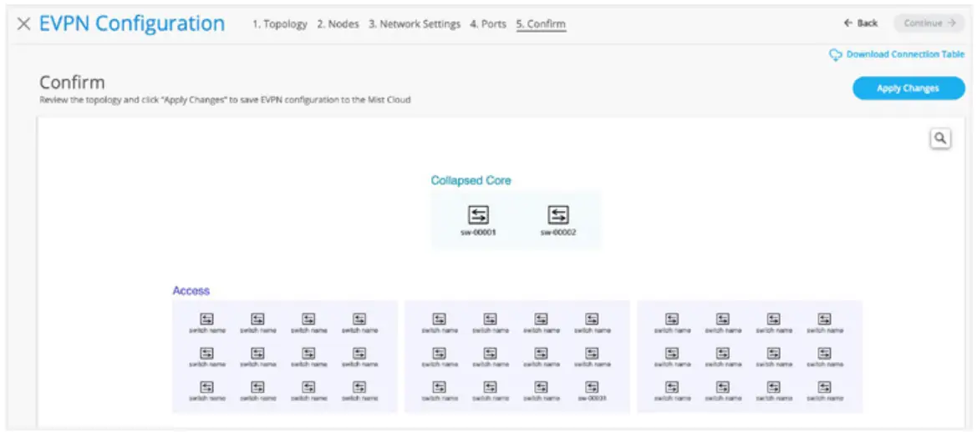
Task: Apply Changes to save EVPN configuration
Action: (x=908, y=88)
